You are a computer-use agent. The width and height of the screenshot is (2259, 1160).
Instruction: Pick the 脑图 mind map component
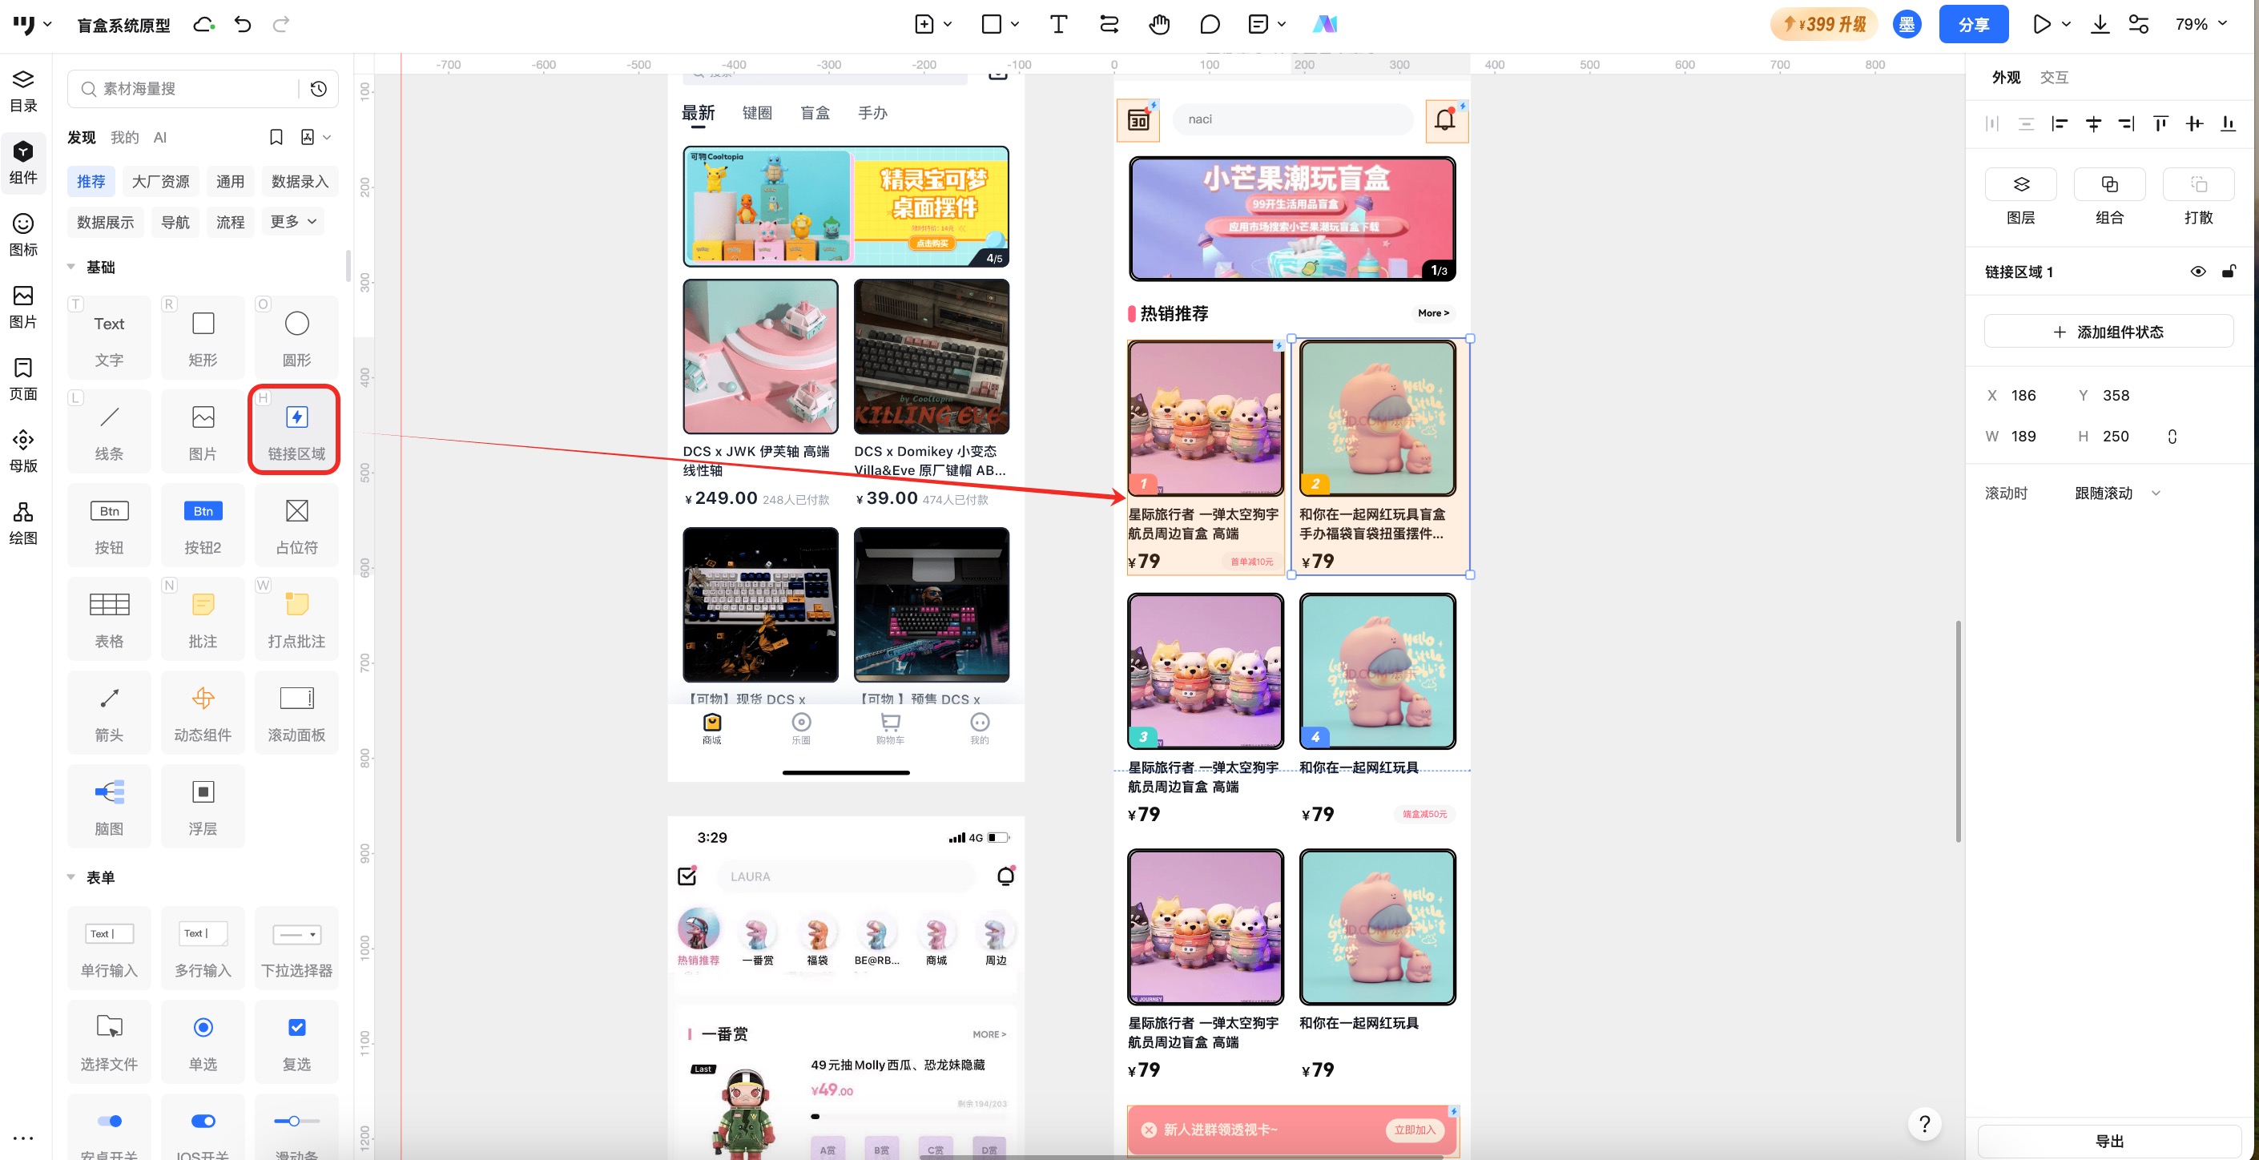[x=109, y=807]
